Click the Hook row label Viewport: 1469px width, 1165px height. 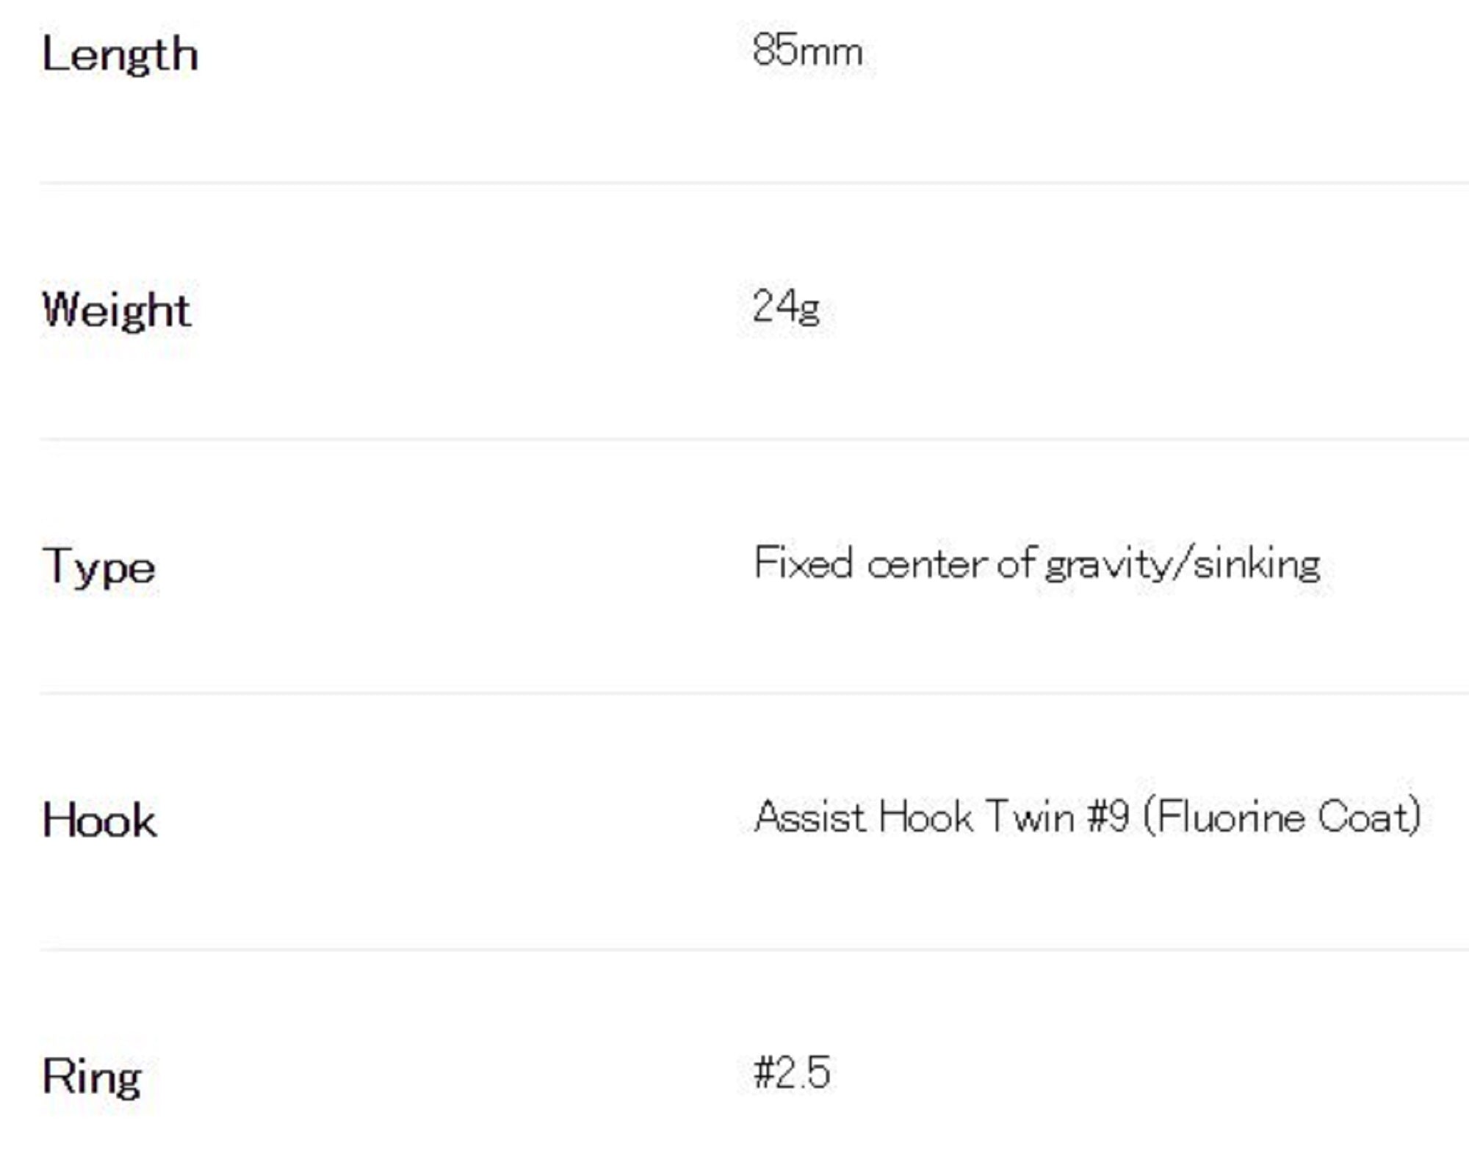99,820
